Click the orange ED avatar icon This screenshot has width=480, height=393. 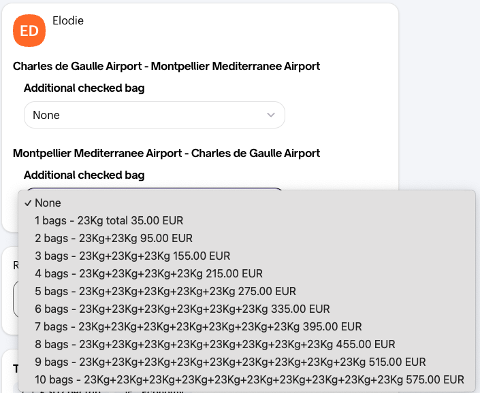[29, 31]
